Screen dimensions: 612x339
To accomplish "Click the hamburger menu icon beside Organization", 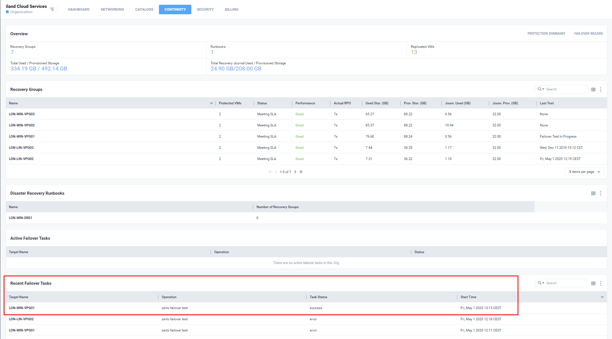I will [x=52, y=9].
